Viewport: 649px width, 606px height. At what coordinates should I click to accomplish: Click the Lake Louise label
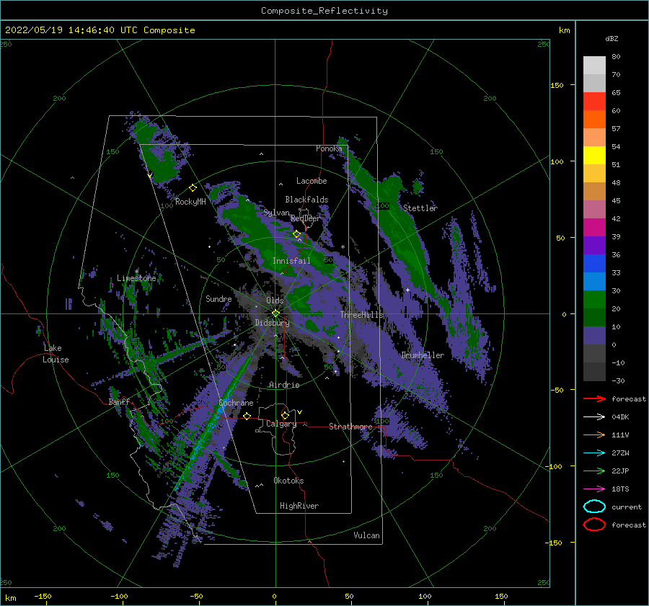[56, 354]
